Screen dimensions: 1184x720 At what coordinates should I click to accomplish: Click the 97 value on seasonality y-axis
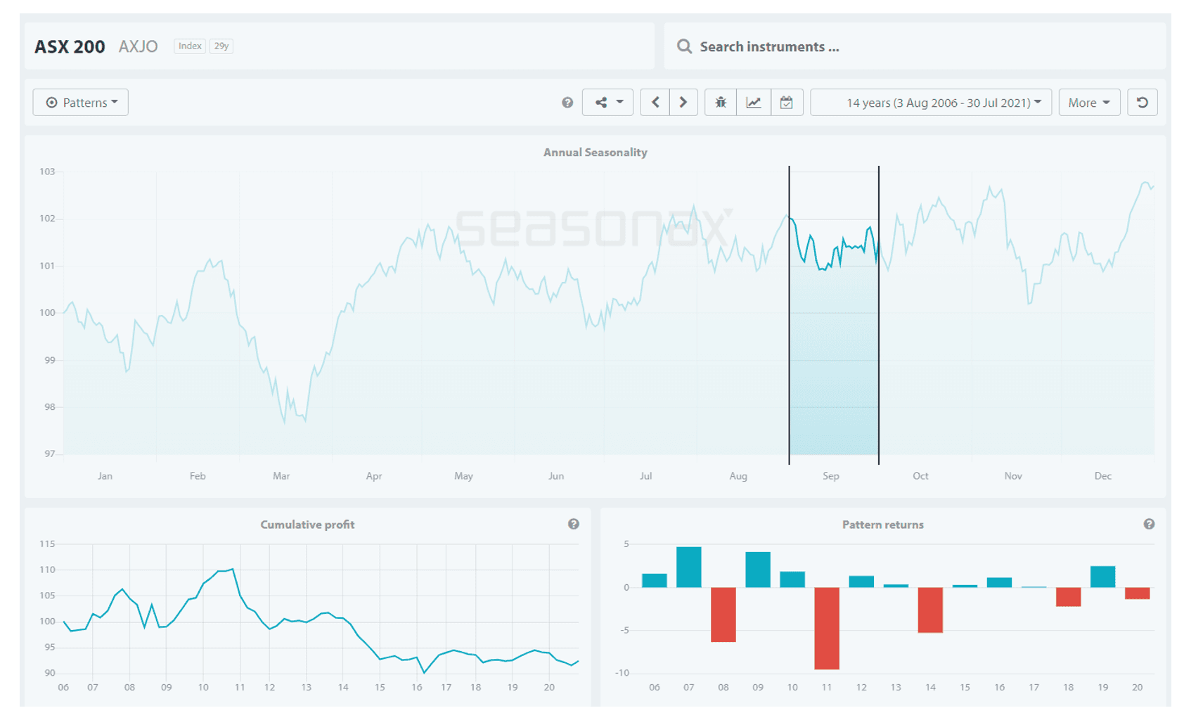49,454
